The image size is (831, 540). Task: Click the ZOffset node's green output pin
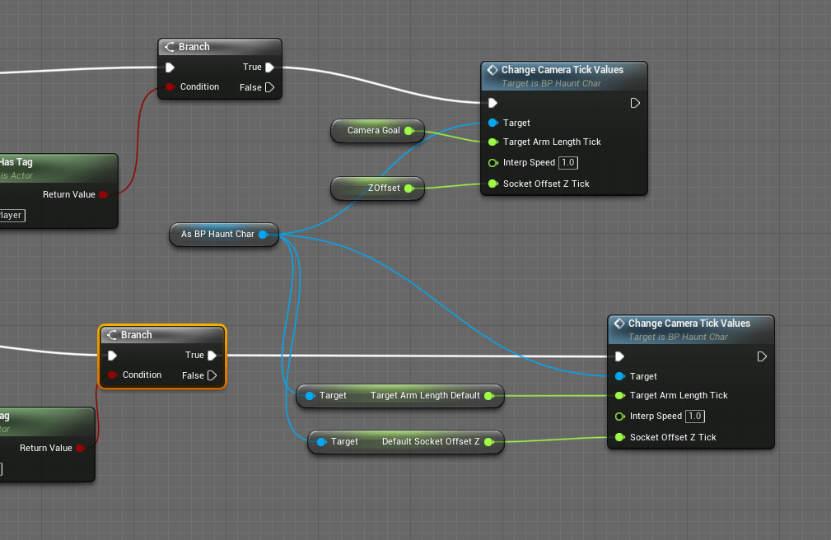click(x=408, y=189)
